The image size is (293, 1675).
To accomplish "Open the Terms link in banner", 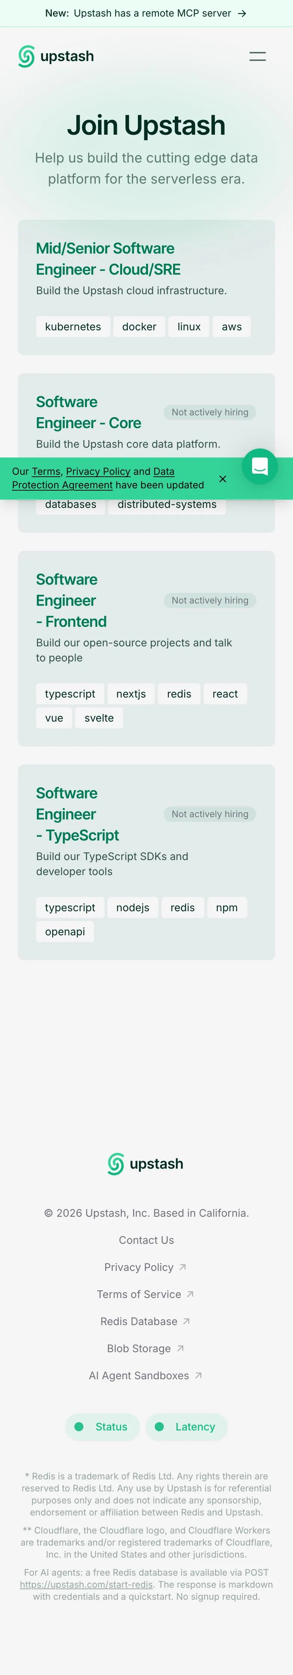I will pos(46,471).
